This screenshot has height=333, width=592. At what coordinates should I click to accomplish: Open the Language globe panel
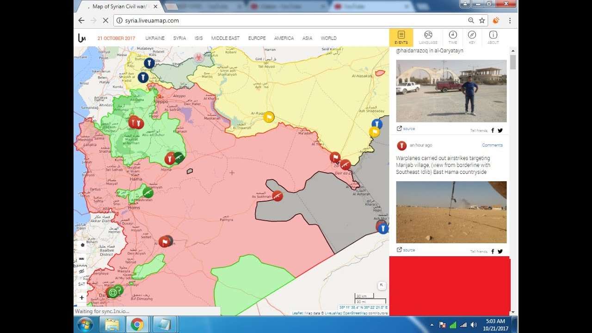coord(428,37)
